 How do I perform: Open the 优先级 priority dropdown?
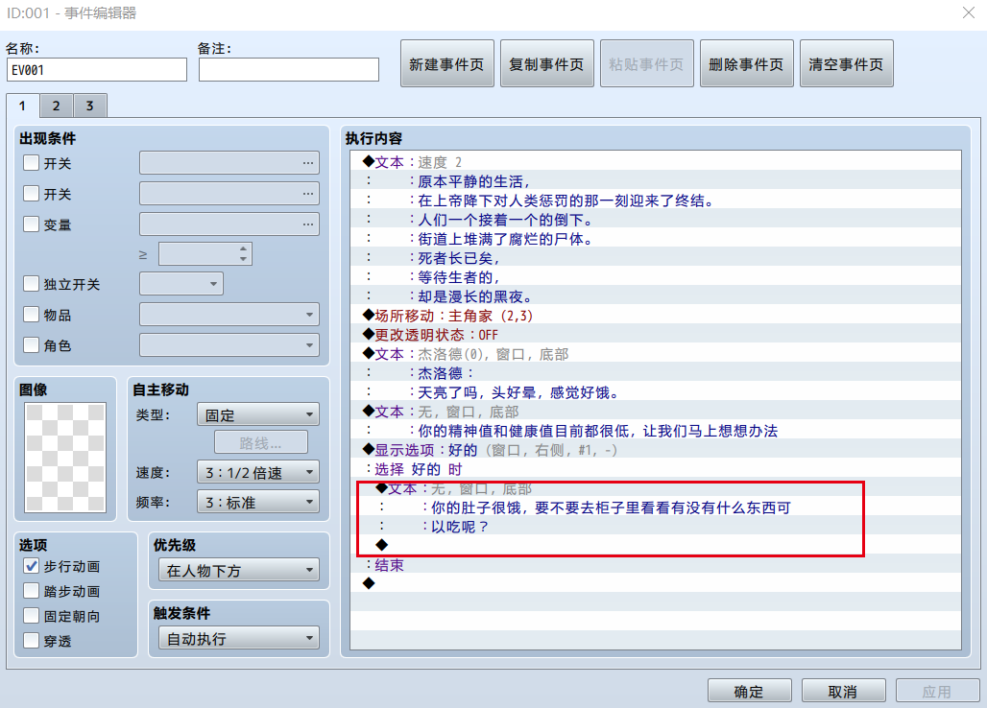pyautogui.click(x=238, y=570)
